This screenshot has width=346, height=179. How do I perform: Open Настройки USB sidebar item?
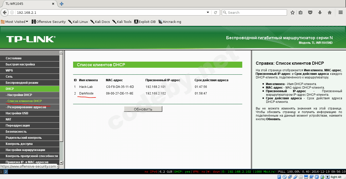tap(30, 113)
